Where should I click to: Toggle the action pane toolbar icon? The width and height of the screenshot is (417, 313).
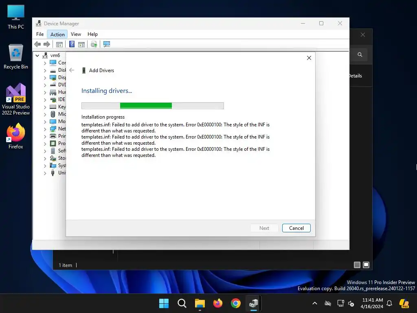[x=81, y=44]
